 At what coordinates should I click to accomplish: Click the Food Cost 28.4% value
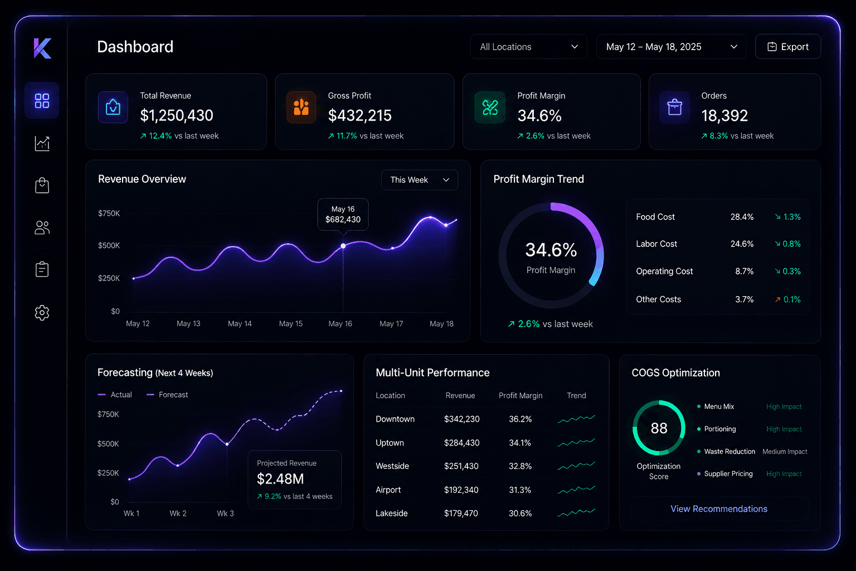742,217
